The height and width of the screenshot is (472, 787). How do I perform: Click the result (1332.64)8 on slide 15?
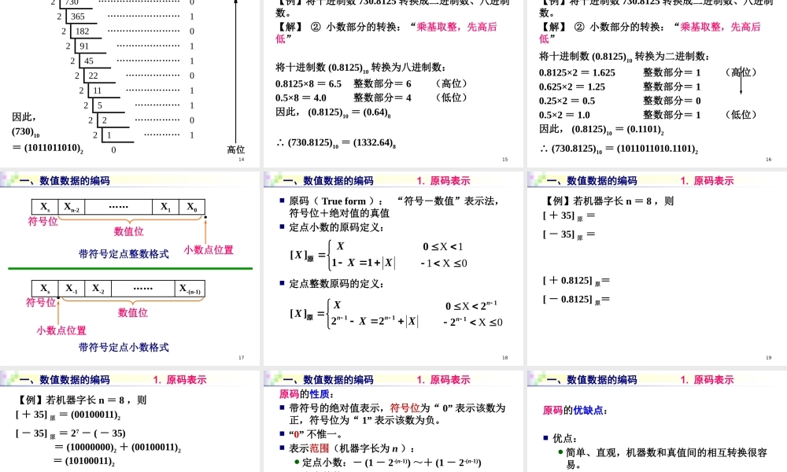click(366, 142)
